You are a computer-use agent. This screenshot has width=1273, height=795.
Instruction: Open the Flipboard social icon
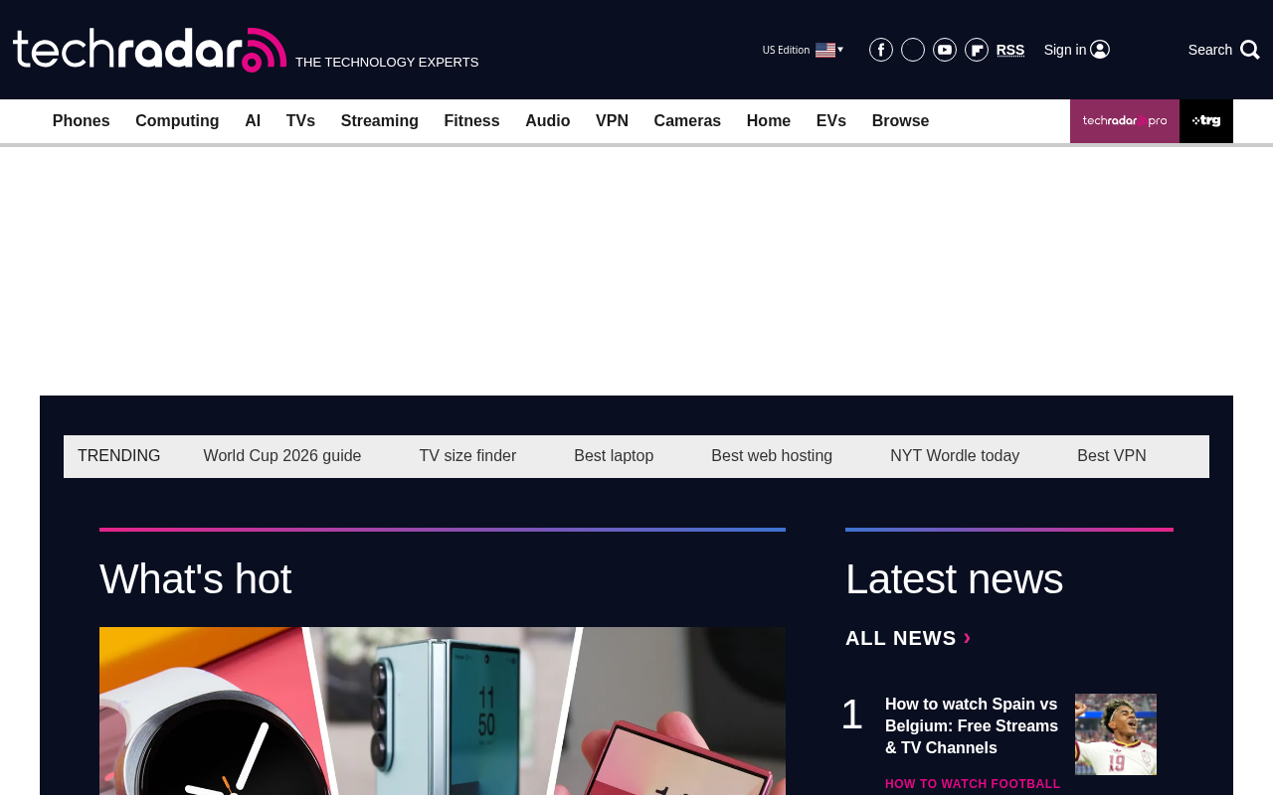coord(977,50)
